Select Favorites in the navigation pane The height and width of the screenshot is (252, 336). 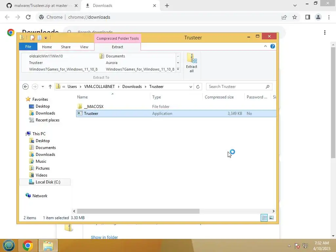click(37, 99)
